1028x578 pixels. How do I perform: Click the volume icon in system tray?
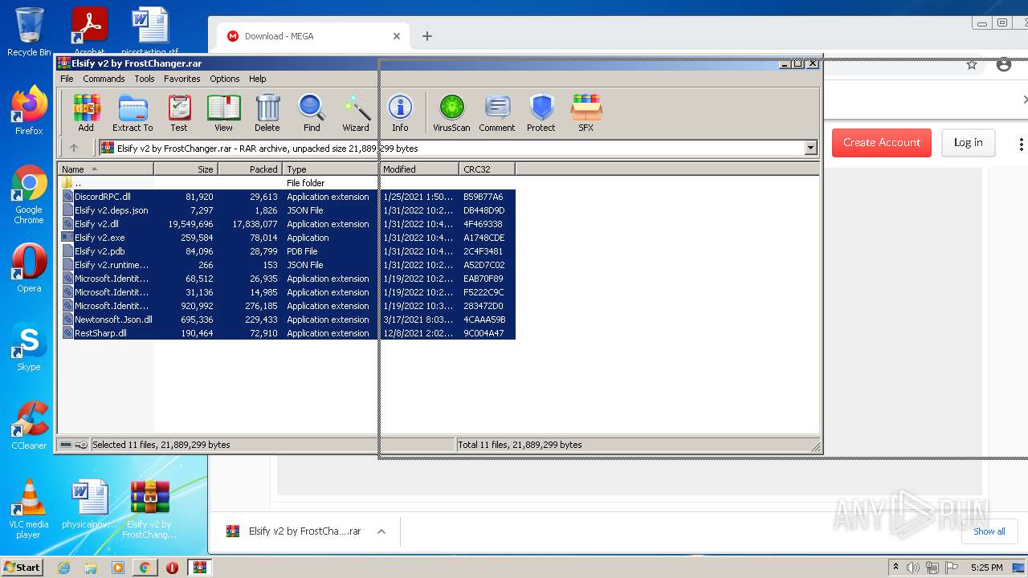tap(913, 568)
